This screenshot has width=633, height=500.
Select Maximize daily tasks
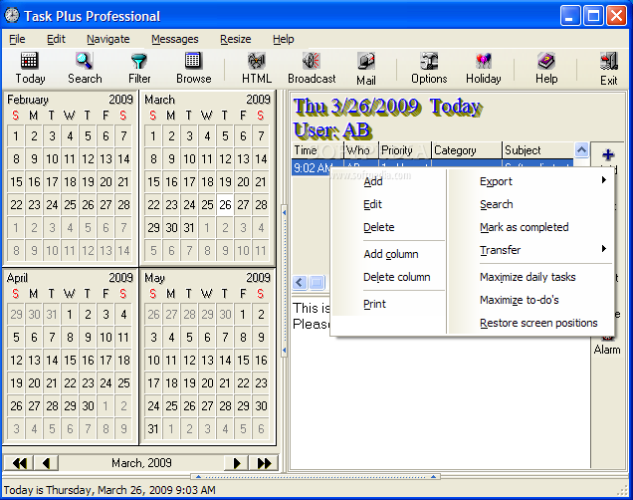pos(530,277)
